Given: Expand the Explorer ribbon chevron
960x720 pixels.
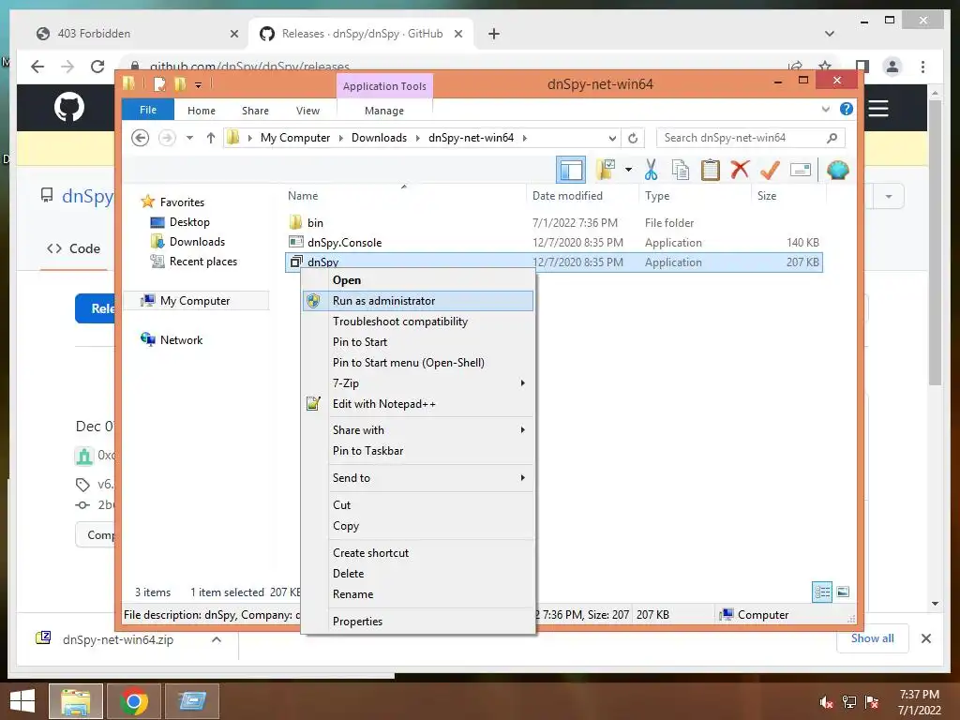Looking at the screenshot, I should click(825, 109).
